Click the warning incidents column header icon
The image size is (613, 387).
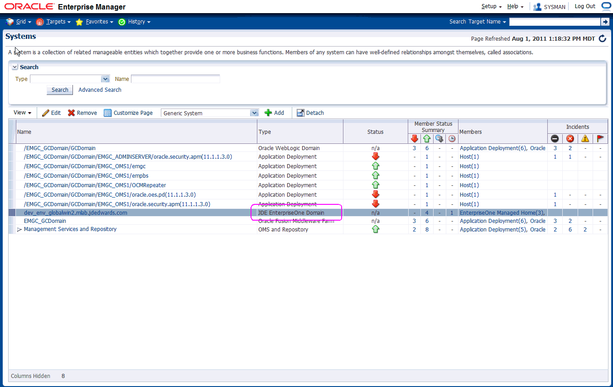point(585,139)
